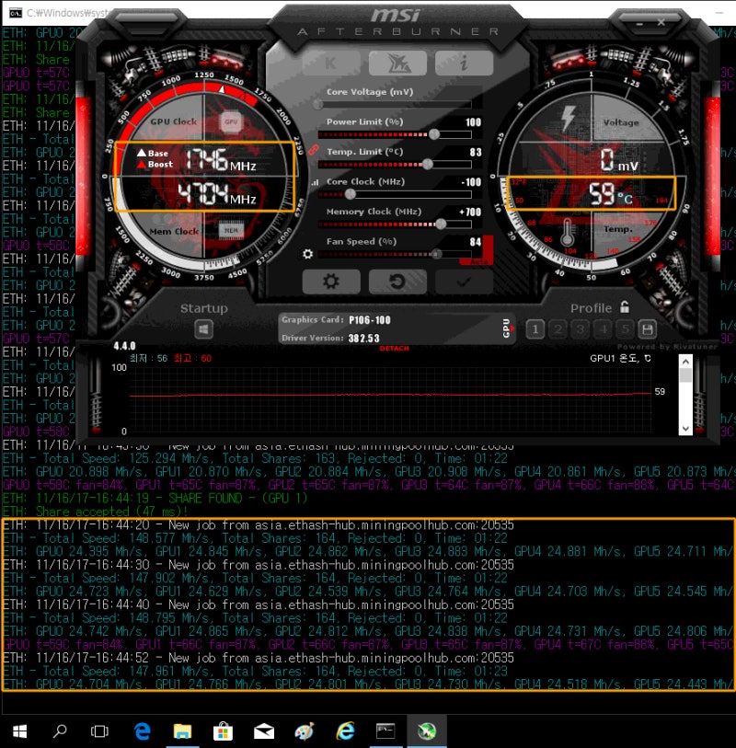Reset settings with the circular arrow button

397,282
